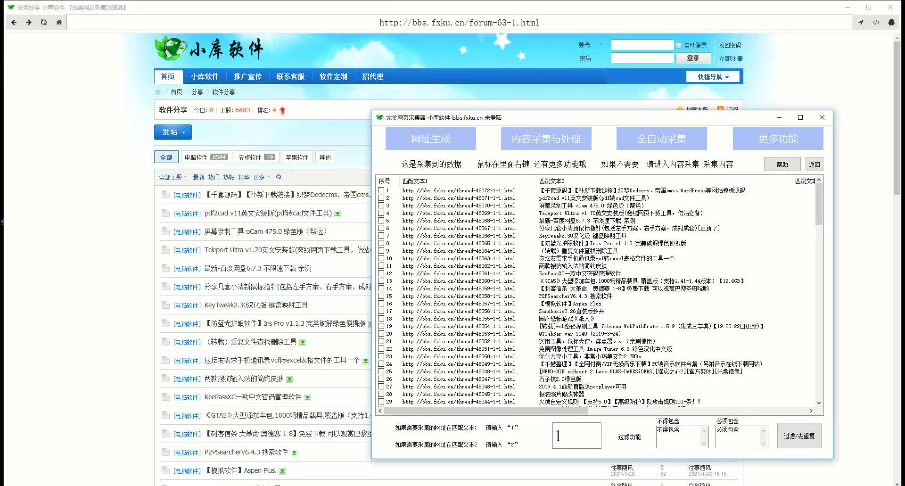Focus the match-text number box showing 1
The width and height of the screenshot is (905, 486).
click(x=576, y=435)
